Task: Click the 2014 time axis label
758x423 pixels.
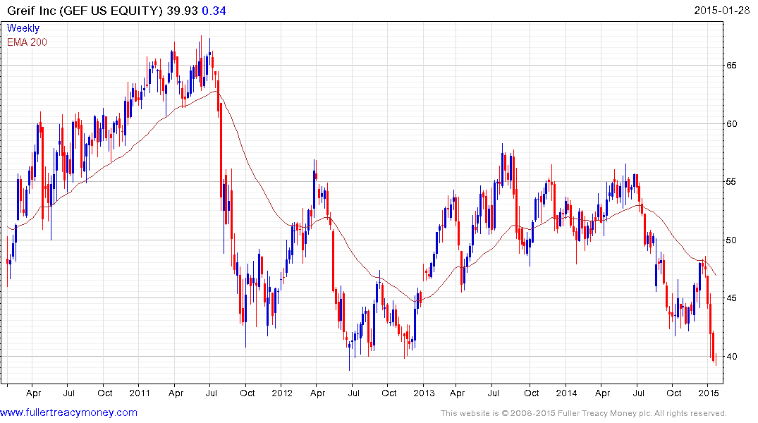Action: (566, 393)
